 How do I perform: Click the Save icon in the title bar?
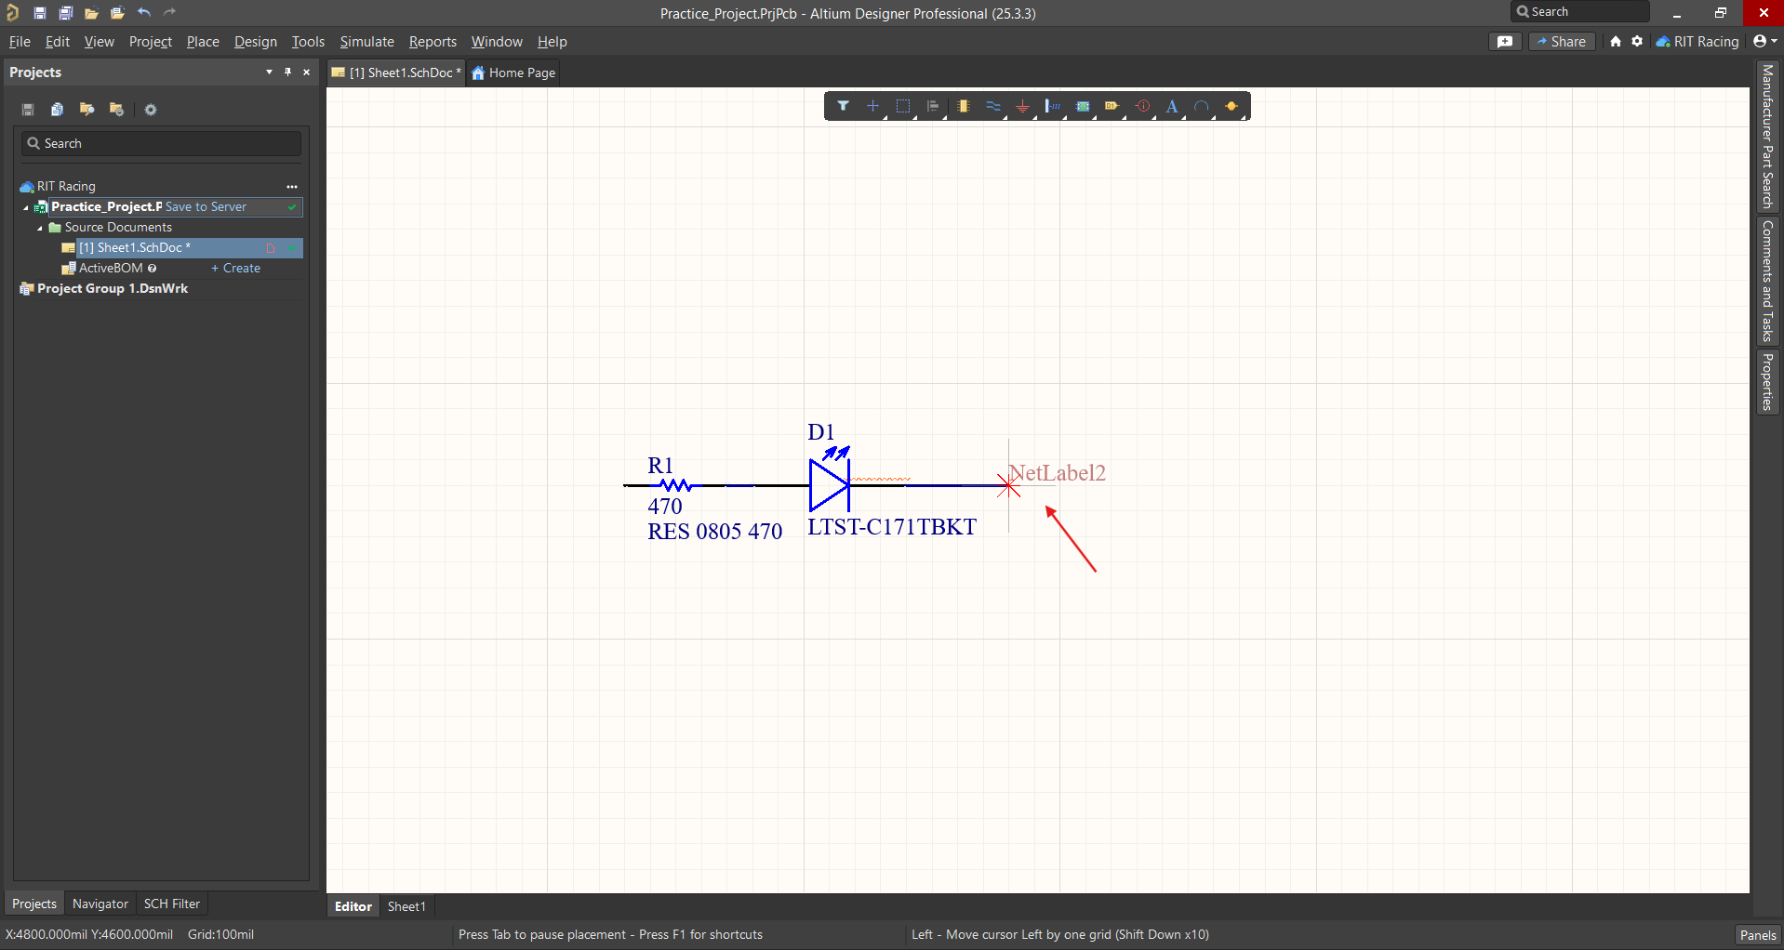pos(40,13)
